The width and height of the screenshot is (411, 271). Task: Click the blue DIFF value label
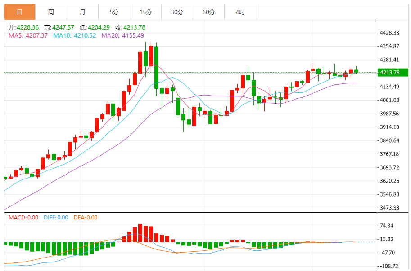56,218
